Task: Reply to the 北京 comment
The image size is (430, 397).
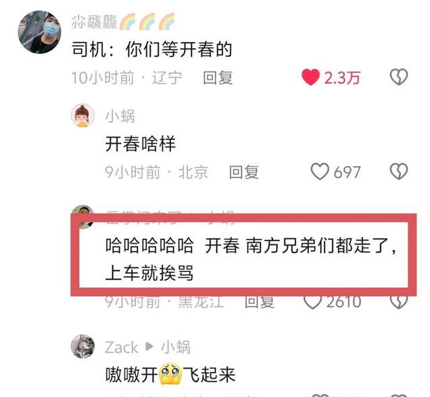Action: pyautogui.click(x=244, y=172)
